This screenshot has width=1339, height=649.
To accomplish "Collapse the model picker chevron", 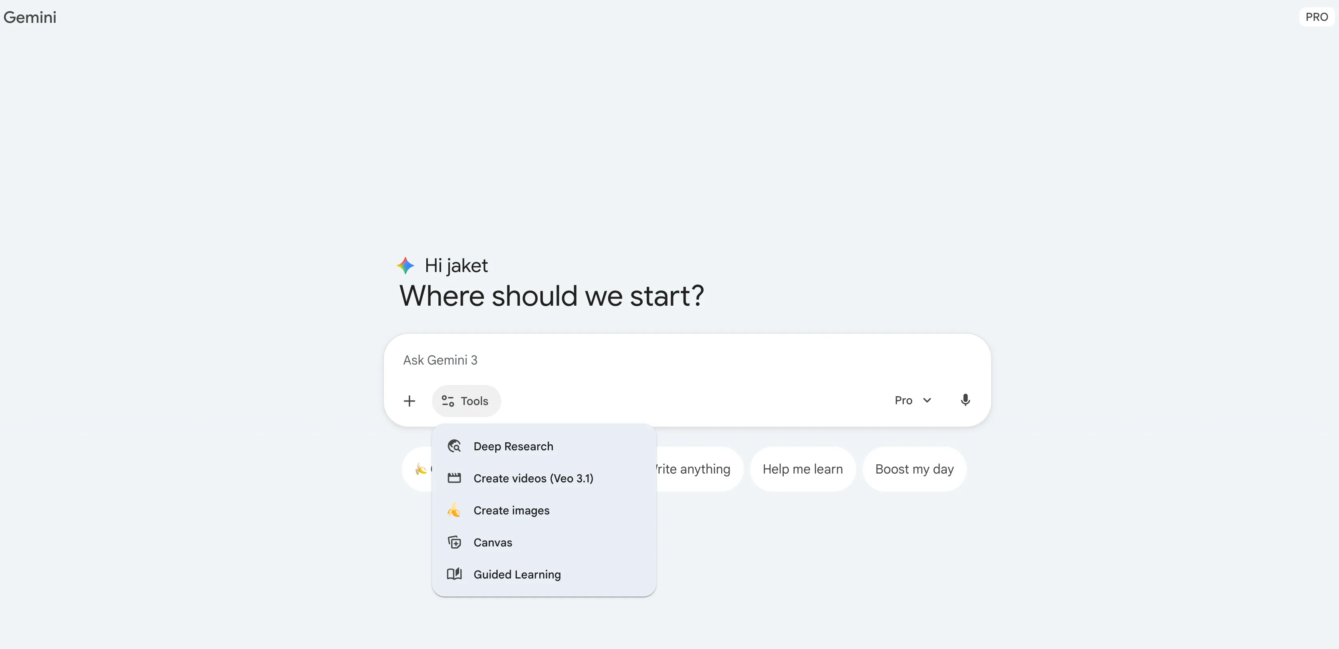I will pyautogui.click(x=928, y=400).
